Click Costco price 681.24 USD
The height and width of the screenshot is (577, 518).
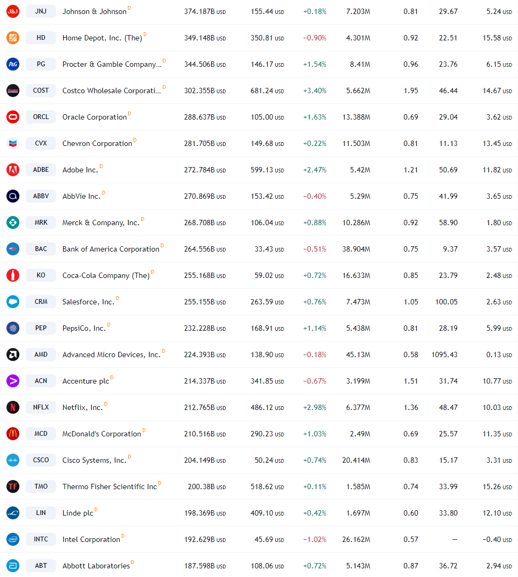point(267,91)
